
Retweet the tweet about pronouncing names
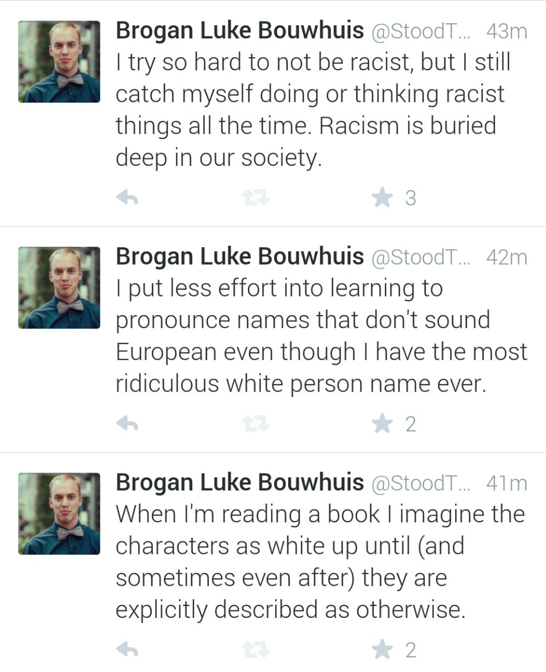coord(256,423)
